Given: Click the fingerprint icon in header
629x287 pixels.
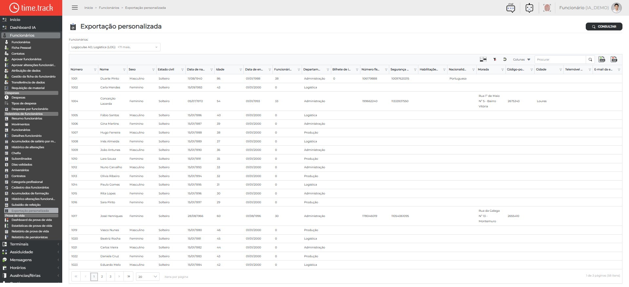Looking at the screenshot, I should [547, 8].
